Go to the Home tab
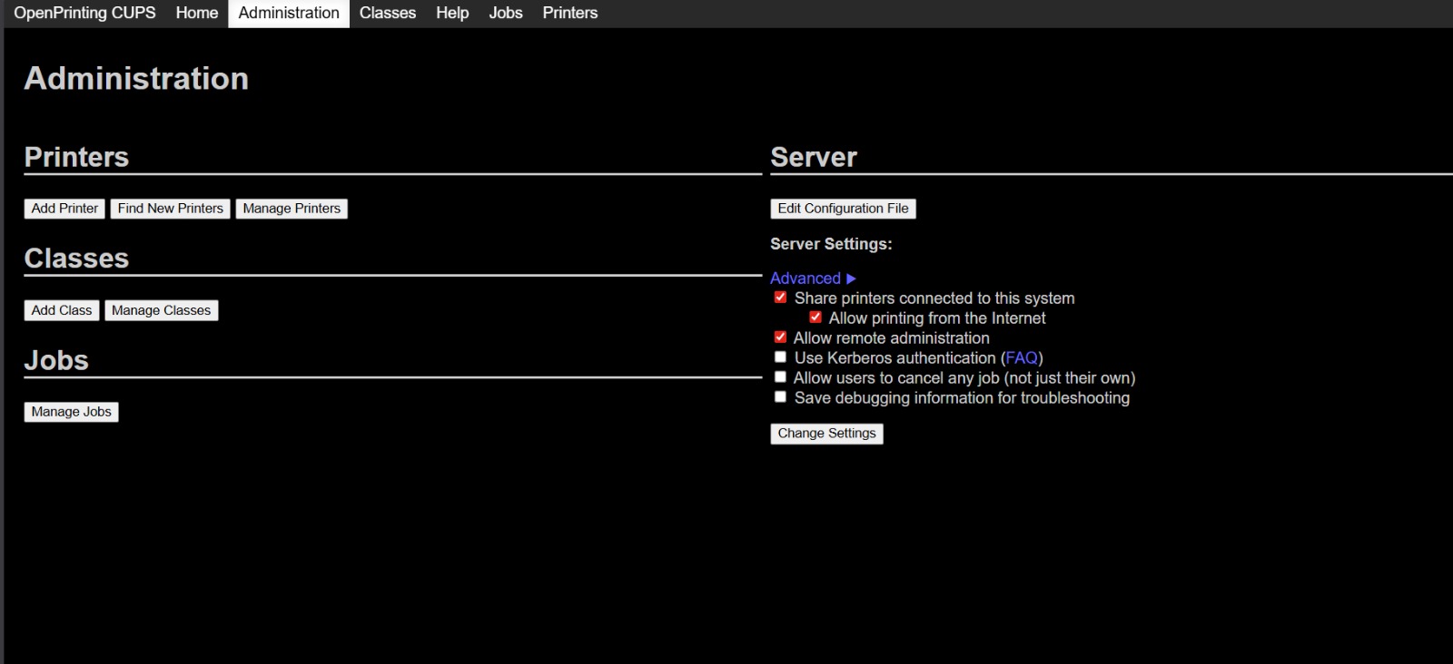The height and width of the screenshot is (664, 1453). 197,13
